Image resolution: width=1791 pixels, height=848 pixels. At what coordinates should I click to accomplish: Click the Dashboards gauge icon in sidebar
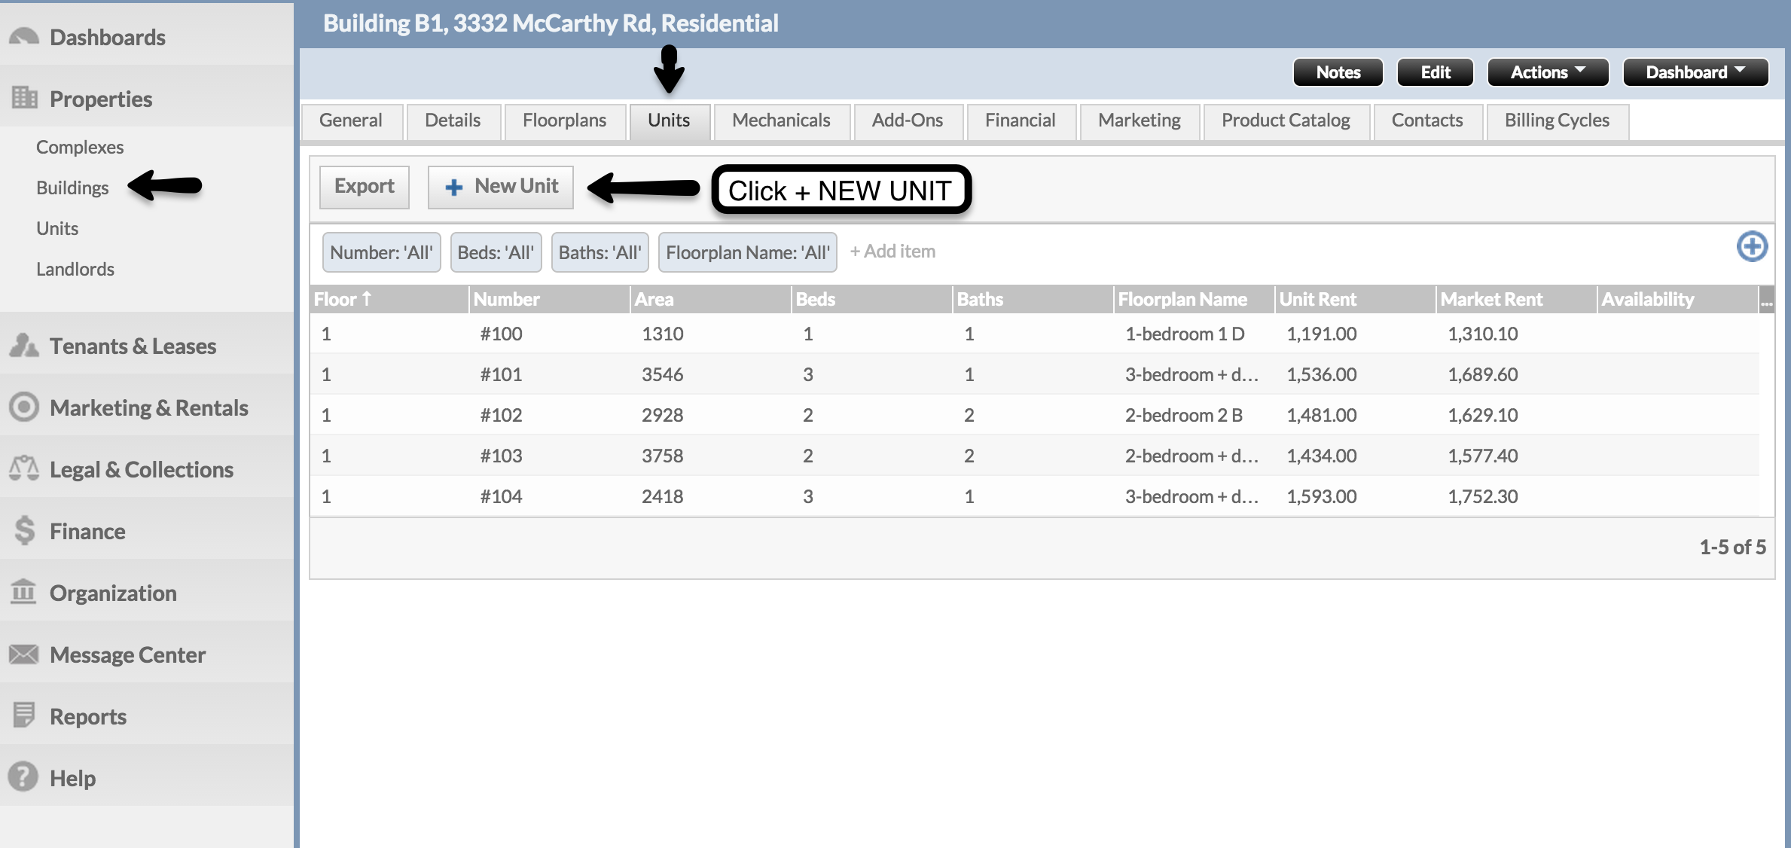coord(24,36)
